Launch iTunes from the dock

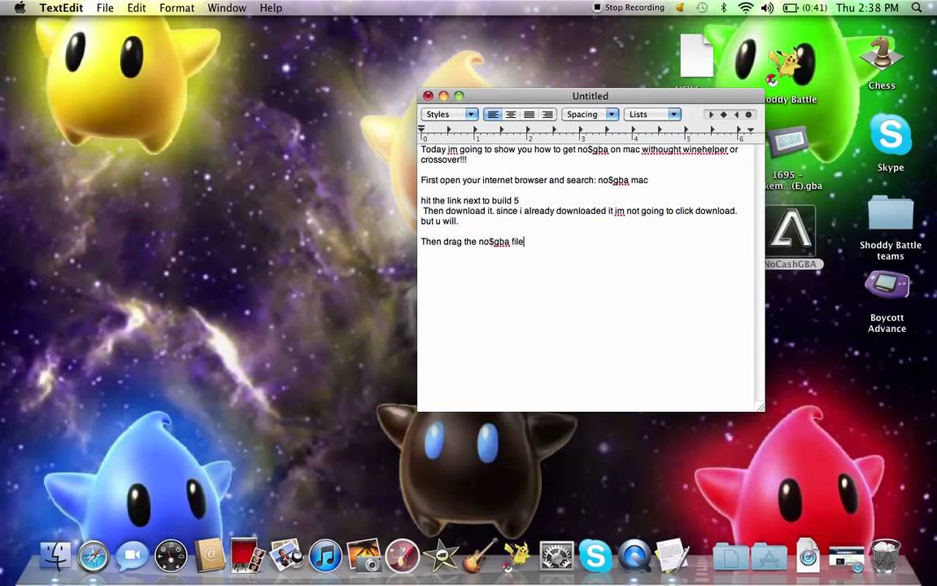click(x=325, y=557)
